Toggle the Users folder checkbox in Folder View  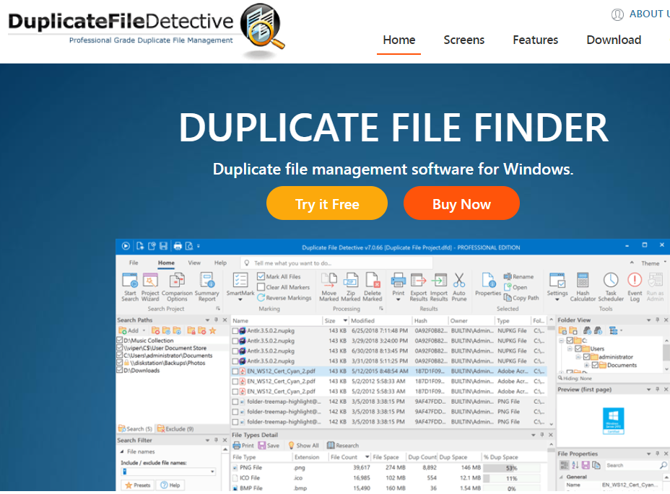[578, 348]
